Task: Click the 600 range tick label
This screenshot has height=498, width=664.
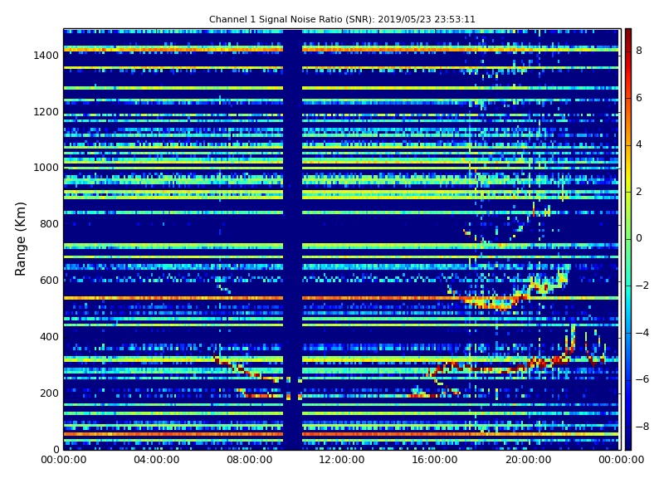Action: [x=49, y=281]
